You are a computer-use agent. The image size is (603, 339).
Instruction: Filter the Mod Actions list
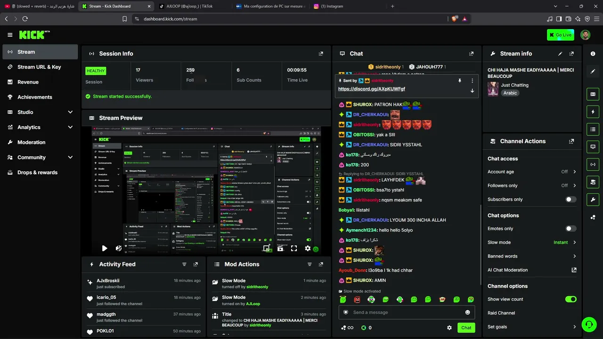point(310,265)
